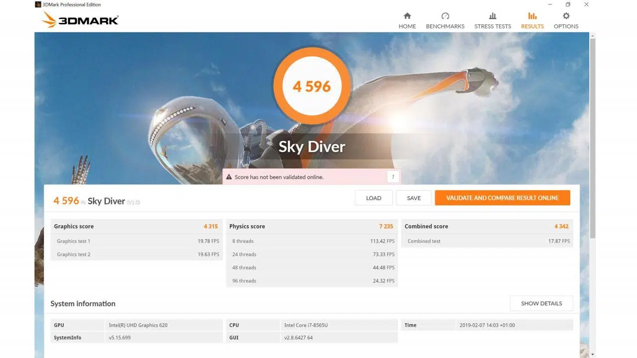This screenshot has height=358, width=637.
Task: Click the Intel Core i7-8565U value
Action: 306,325
